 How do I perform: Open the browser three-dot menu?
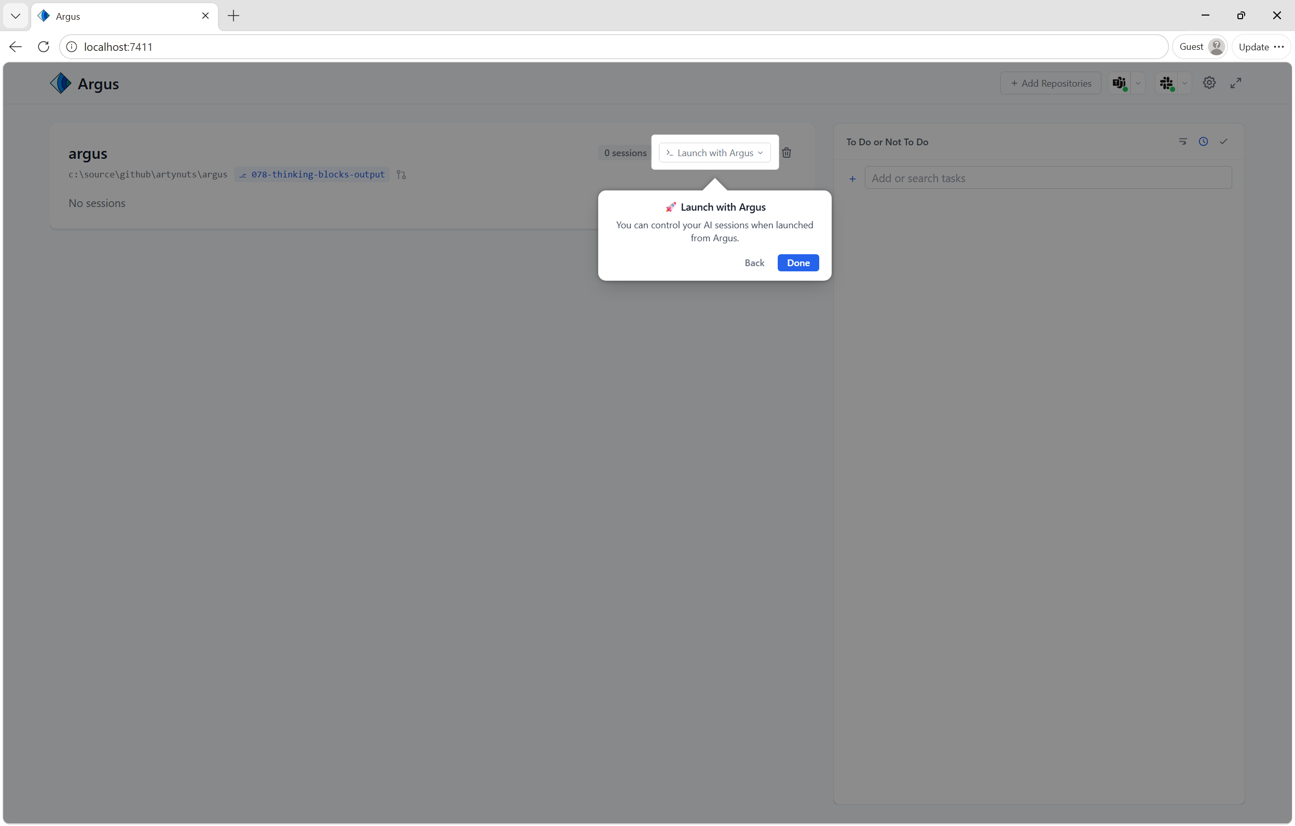pyautogui.click(x=1279, y=47)
